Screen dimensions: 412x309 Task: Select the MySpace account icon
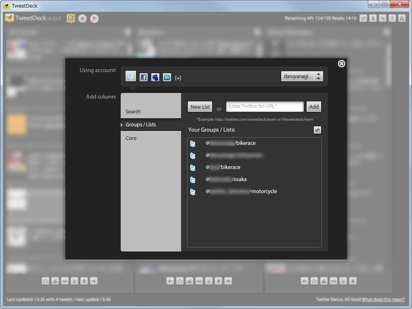point(155,77)
